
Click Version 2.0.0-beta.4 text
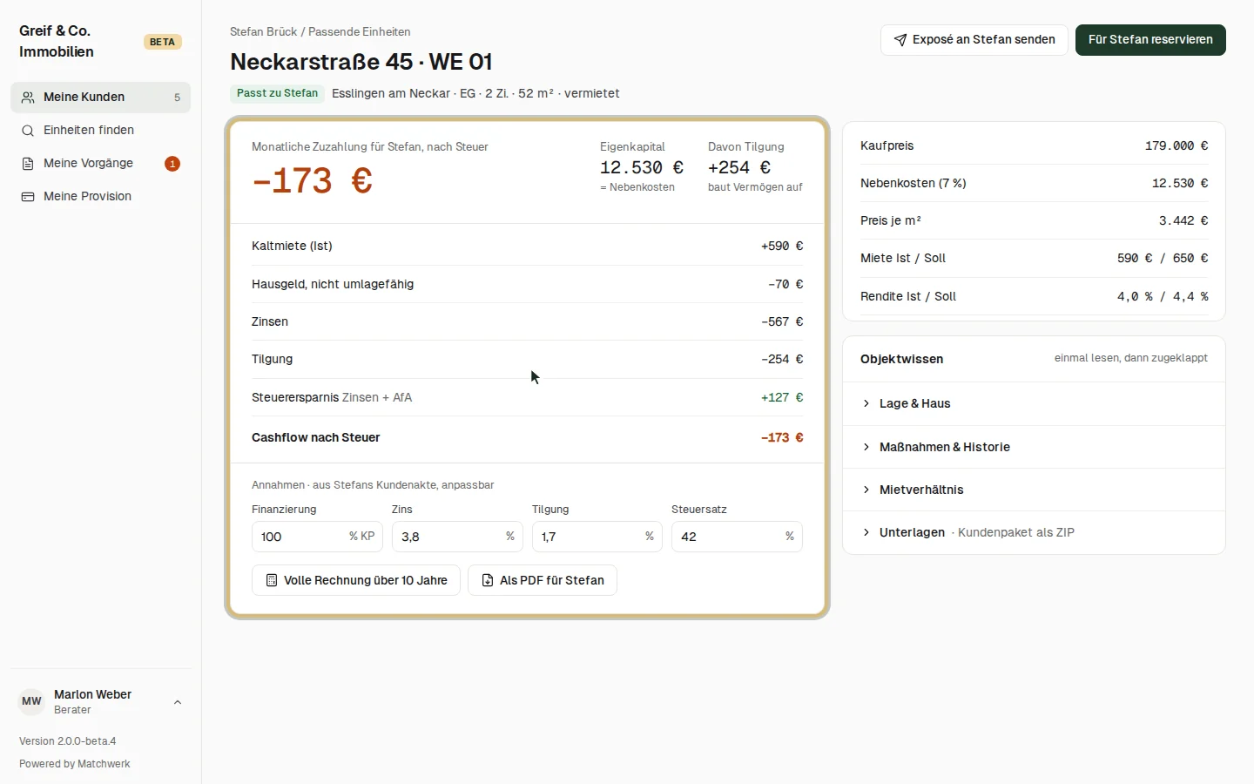coord(68,741)
